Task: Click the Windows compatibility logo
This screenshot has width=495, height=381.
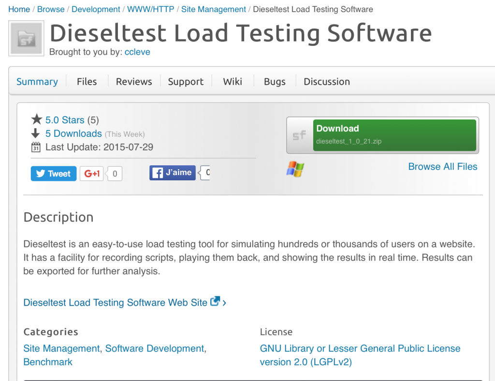Action: (295, 170)
